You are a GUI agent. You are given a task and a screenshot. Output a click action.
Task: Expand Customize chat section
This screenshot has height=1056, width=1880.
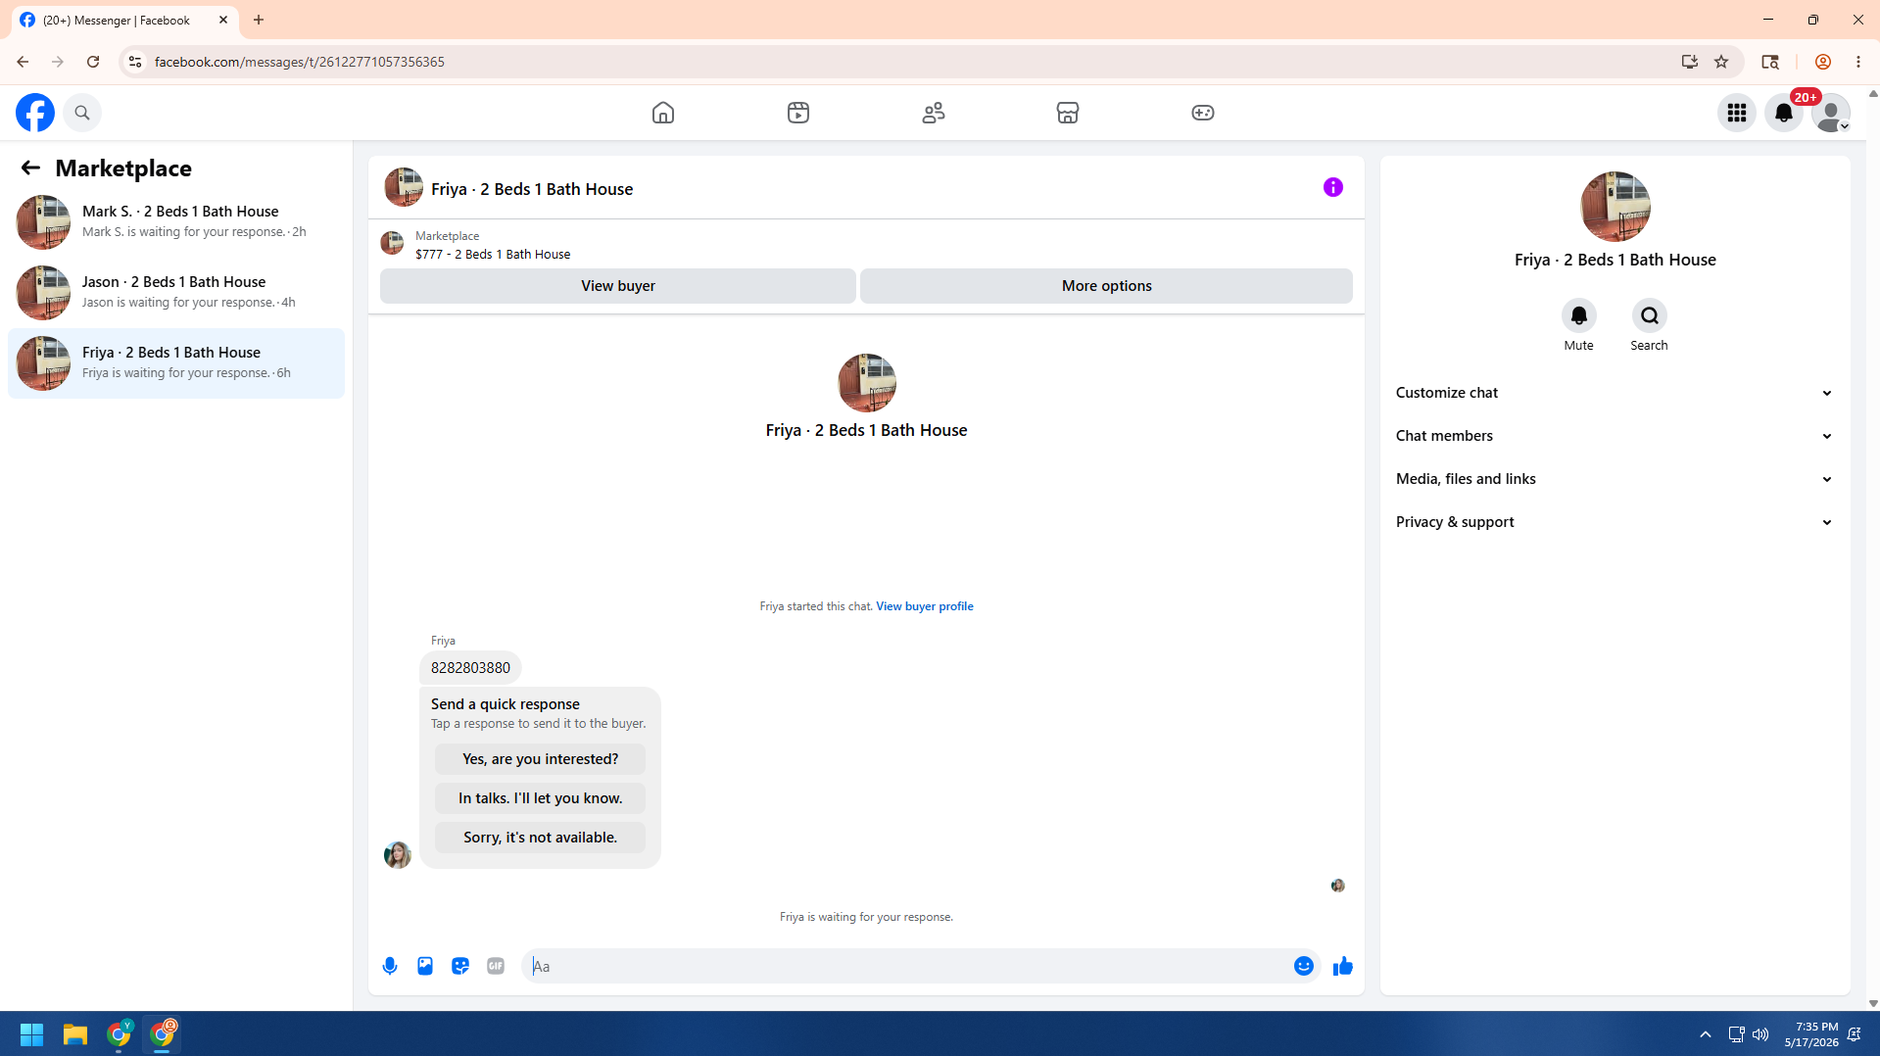pyautogui.click(x=1615, y=393)
